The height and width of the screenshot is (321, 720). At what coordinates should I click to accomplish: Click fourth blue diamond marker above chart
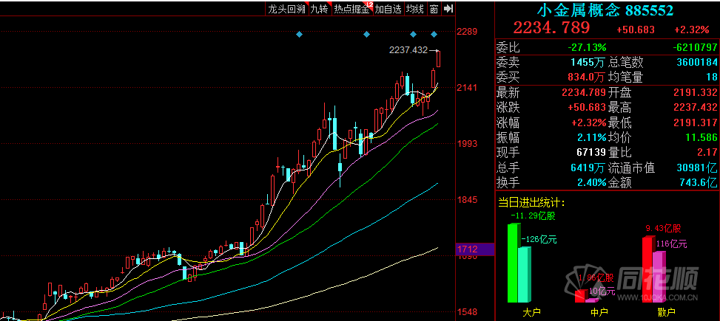(434, 35)
